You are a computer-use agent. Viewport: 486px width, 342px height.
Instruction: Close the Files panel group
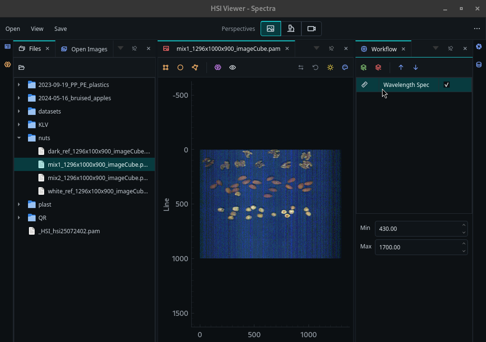point(149,48)
